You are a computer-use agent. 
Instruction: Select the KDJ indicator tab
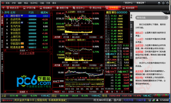tap(64, 92)
